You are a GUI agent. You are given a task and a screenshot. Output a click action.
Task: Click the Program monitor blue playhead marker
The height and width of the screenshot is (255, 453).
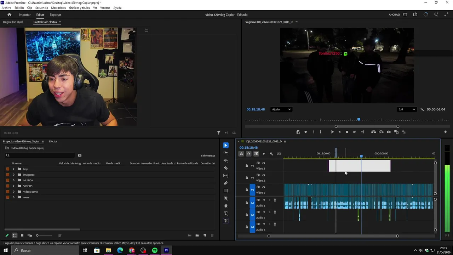tap(359, 120)
